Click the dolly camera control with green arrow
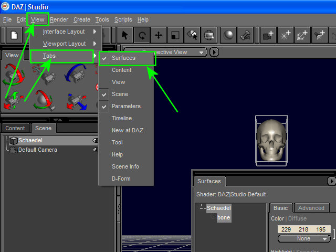This screenshot has width=336, height=252. 13,101
